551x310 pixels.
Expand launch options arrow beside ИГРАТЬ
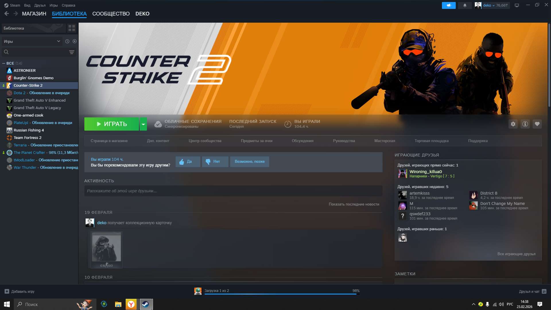tap(143, 124)
